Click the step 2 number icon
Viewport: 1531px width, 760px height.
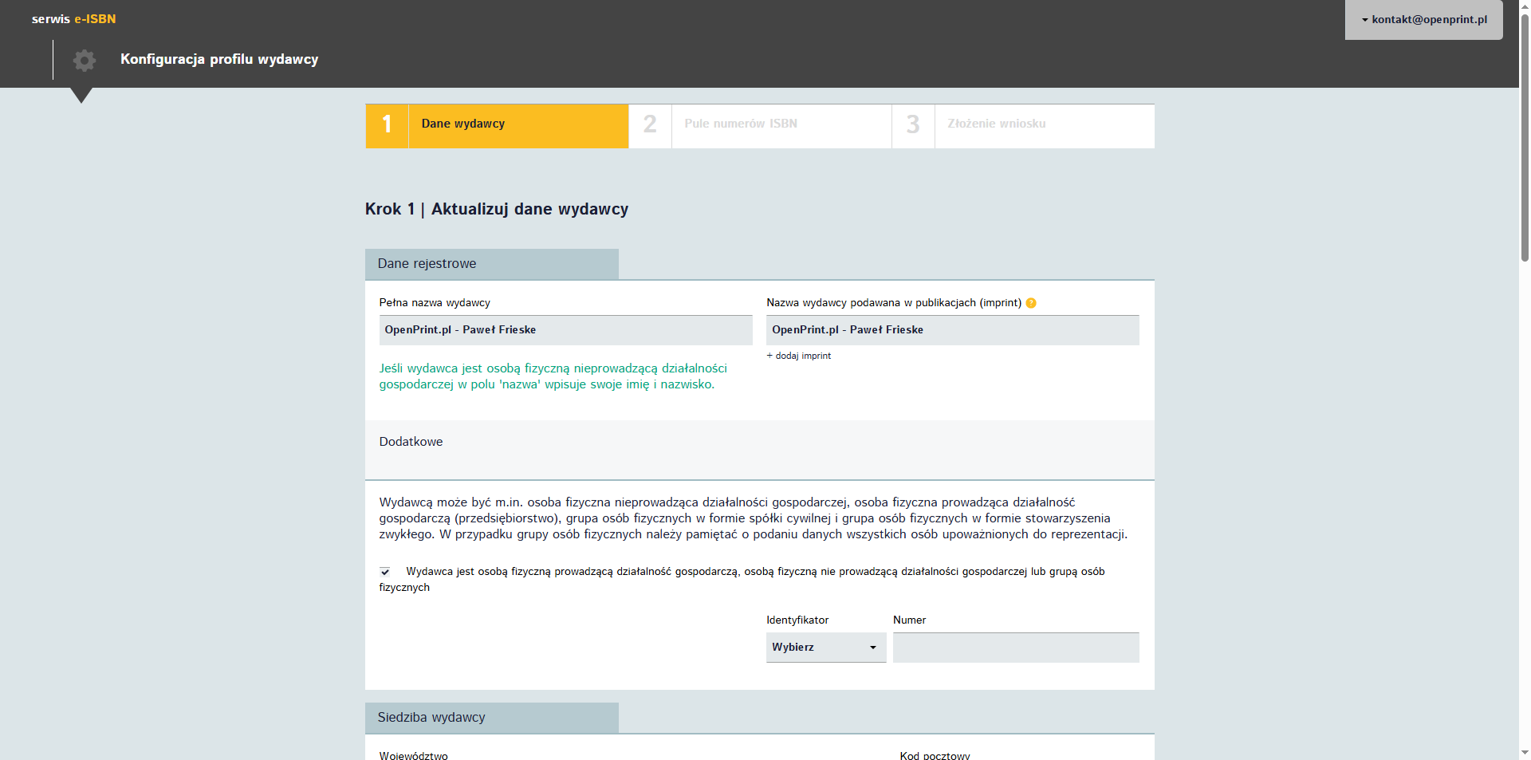click(x=650, y=124)
